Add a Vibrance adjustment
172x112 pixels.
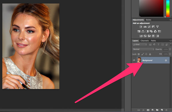click(x=157, y=27)
